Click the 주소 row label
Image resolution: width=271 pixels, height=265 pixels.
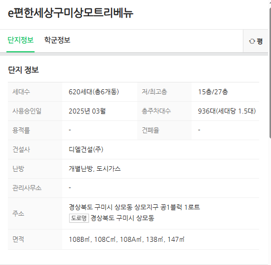pos(18,214)
